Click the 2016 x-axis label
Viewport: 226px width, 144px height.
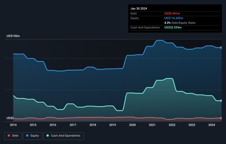(x=53, y=125)
